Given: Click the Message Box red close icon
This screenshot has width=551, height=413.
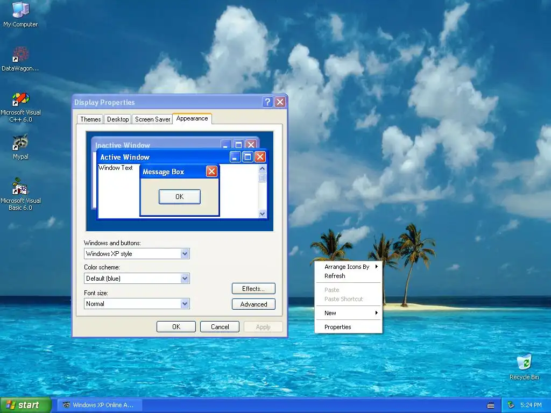Looking at the screenshot, I should [x=211, y=172].
